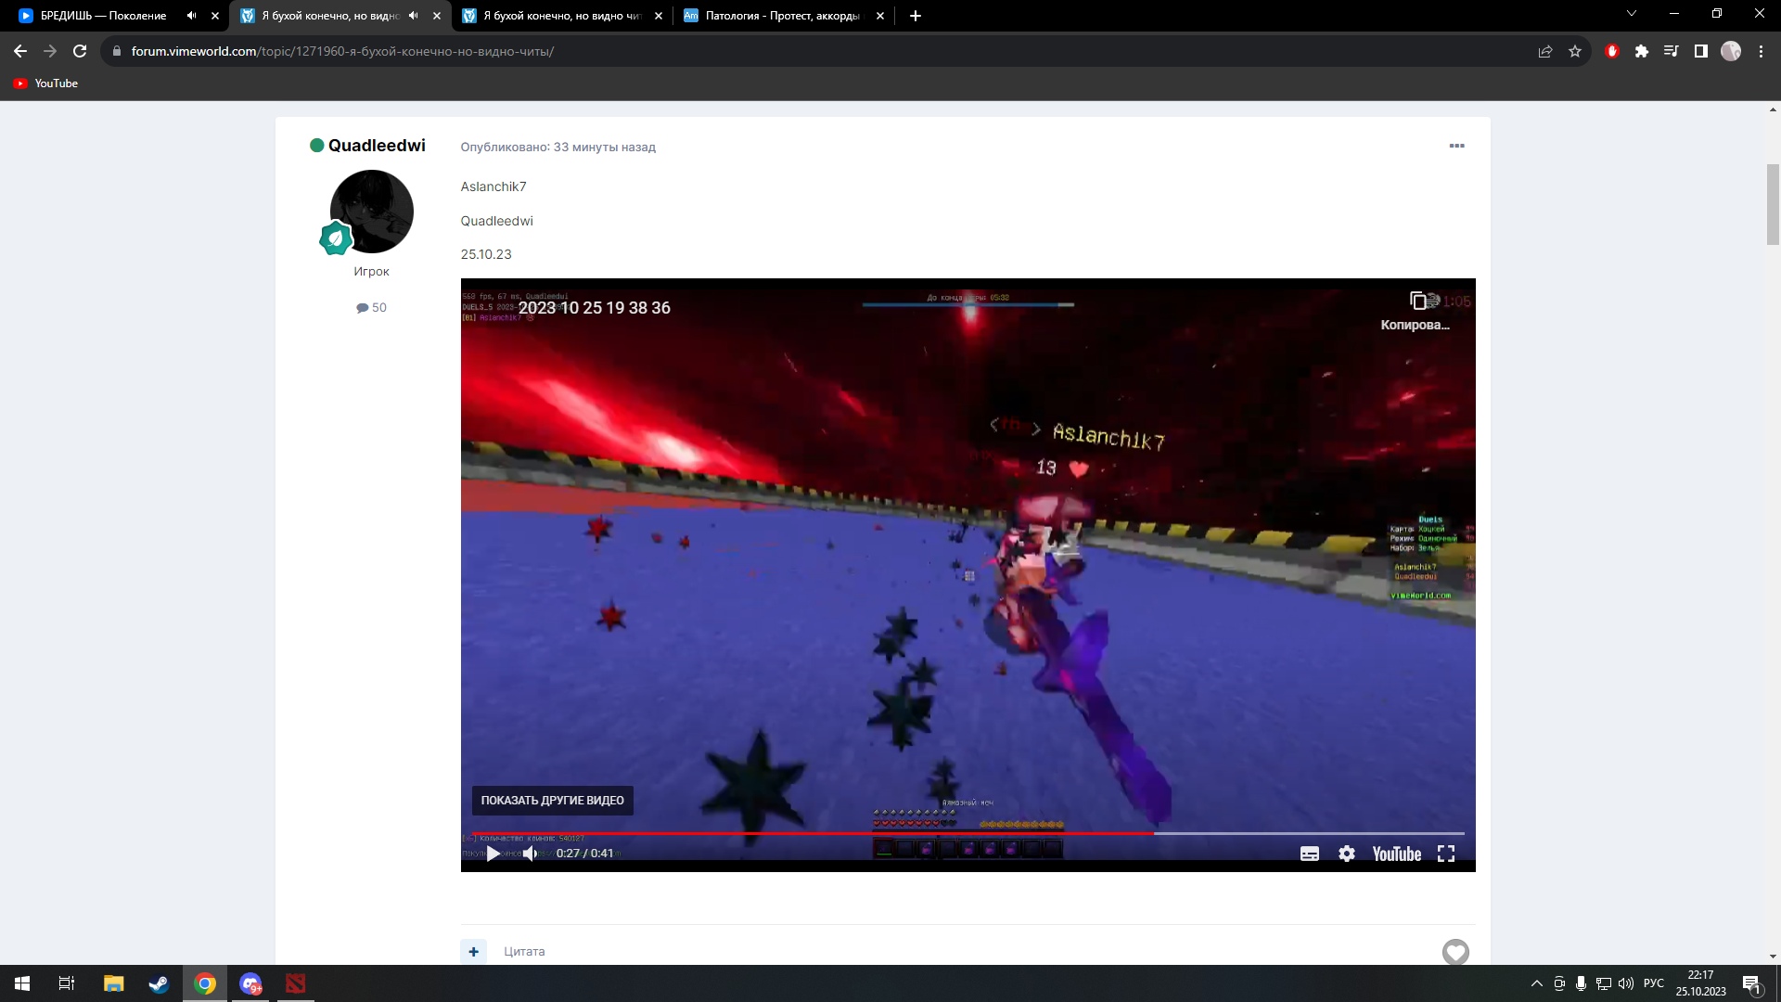Enter fullscreen in the video player

click(1446, 854)
